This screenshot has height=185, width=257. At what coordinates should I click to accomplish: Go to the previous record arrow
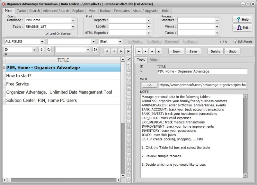[114, 51]
